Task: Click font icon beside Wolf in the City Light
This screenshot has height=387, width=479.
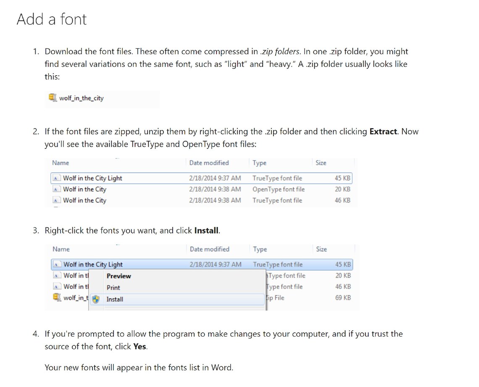Action: click(x=56, y=178)
